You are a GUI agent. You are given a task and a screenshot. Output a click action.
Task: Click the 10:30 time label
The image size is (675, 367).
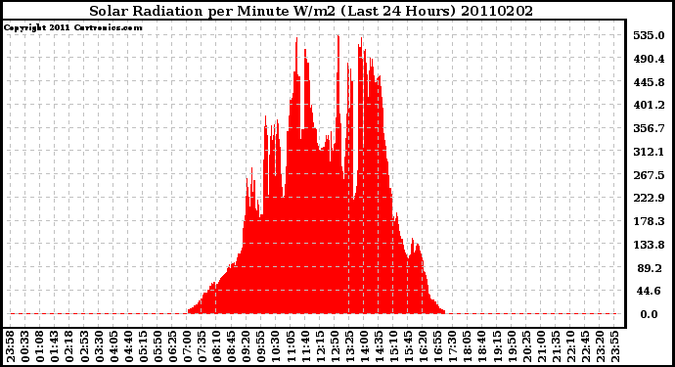pyautogui.click(x=275, y=347)
